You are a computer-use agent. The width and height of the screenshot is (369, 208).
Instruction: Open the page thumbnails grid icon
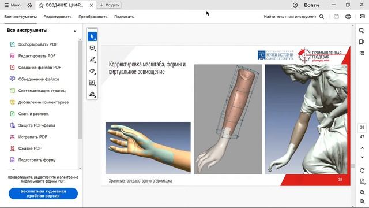coord(362,53)
